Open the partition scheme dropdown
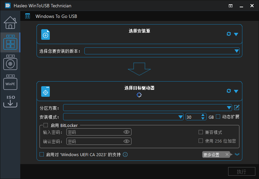Viewport: 259px width, 179px height. pyautogui.click(x=147, y=108)
